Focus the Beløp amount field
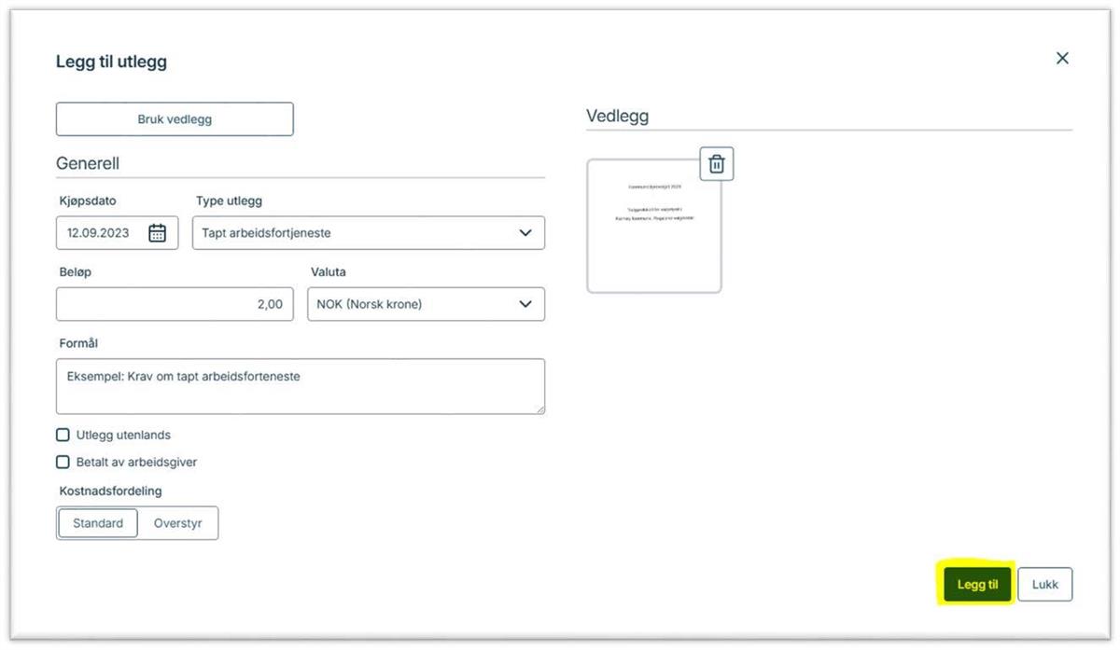 point(173,304)
